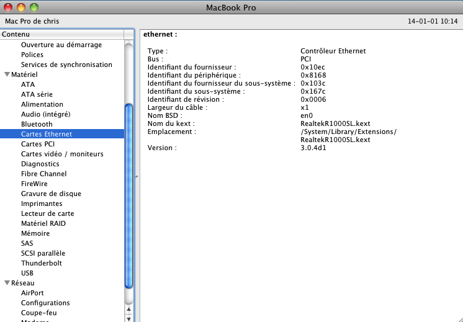Open the Alimentation entry
Viewport: 463px width, 322px height.
[42, 104]
